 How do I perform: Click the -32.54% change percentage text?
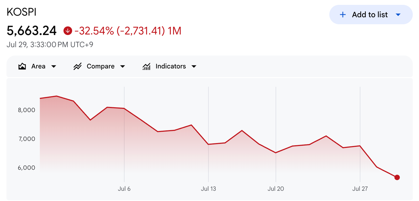click(x=94, y=31)
